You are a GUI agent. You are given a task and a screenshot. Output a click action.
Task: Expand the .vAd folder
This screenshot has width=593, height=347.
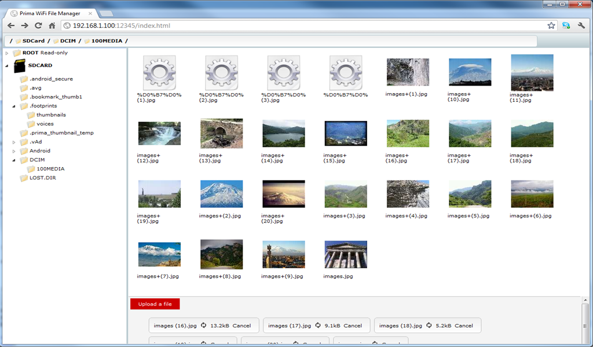(13, 142)
